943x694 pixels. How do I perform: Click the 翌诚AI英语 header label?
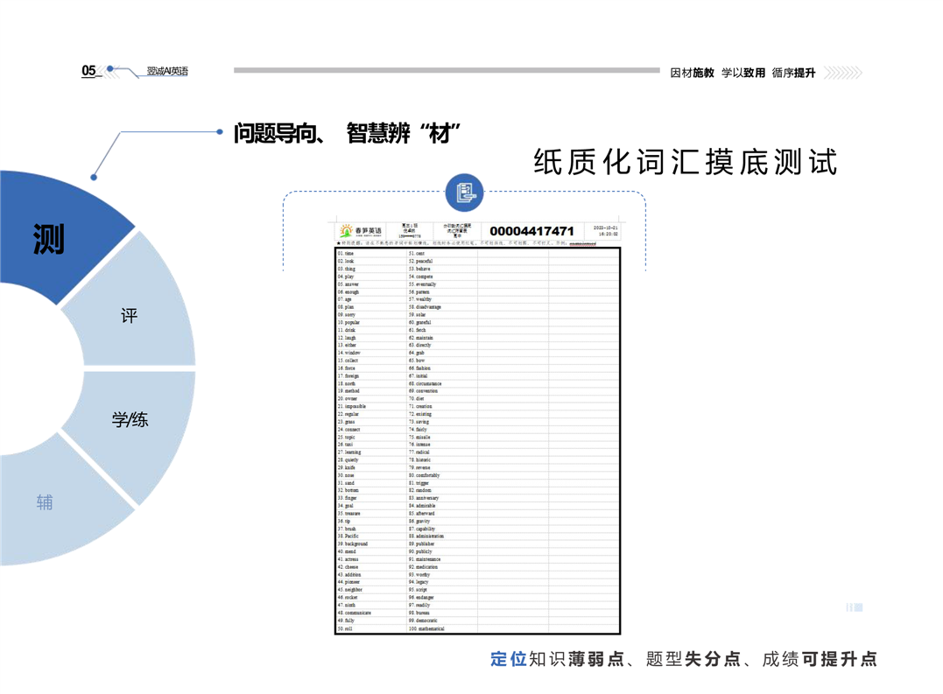tap(167, 71)
